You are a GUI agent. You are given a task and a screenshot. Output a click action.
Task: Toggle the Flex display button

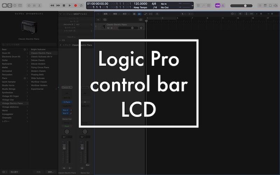pos(151,14)
